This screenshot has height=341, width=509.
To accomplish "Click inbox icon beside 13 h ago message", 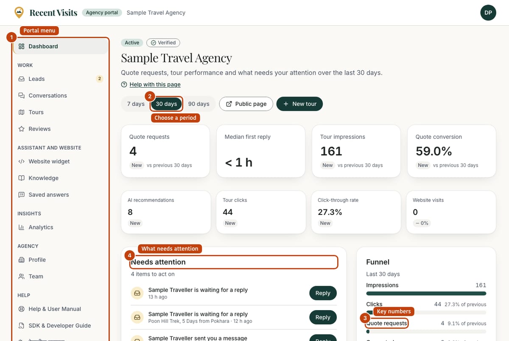I will point(137,293).
